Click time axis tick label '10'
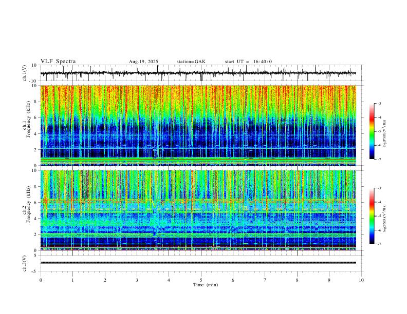 coord(361,280)
